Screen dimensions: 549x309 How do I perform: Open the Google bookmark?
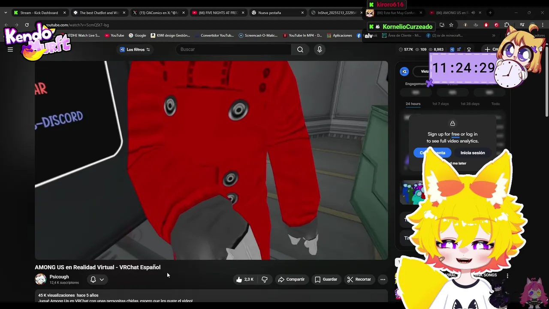137,36
